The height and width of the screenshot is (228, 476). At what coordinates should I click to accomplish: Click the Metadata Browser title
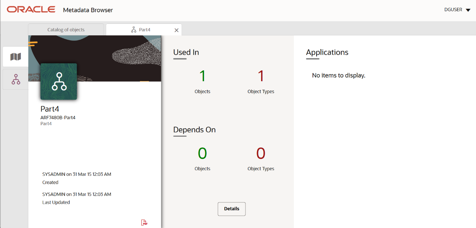pos(88,10)
